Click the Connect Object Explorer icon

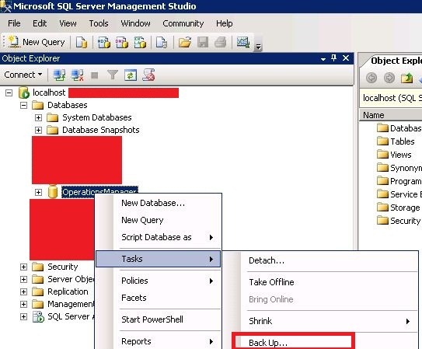tap(59, 75)
